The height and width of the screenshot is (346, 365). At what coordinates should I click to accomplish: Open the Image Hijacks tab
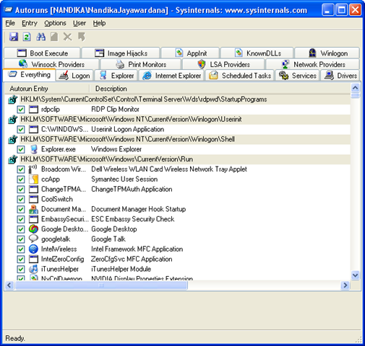pos(121,53)
